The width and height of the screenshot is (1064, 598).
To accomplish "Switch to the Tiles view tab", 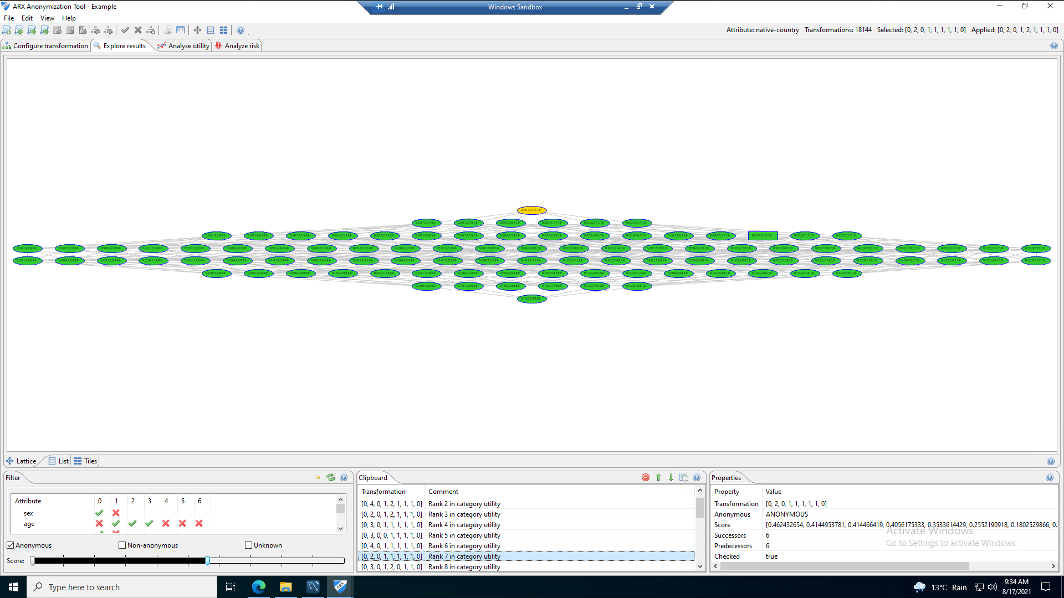I will [x=85, y=461].
